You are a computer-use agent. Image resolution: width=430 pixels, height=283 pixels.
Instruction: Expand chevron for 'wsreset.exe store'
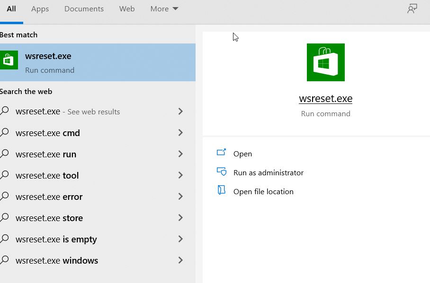[x=180, y=218]
